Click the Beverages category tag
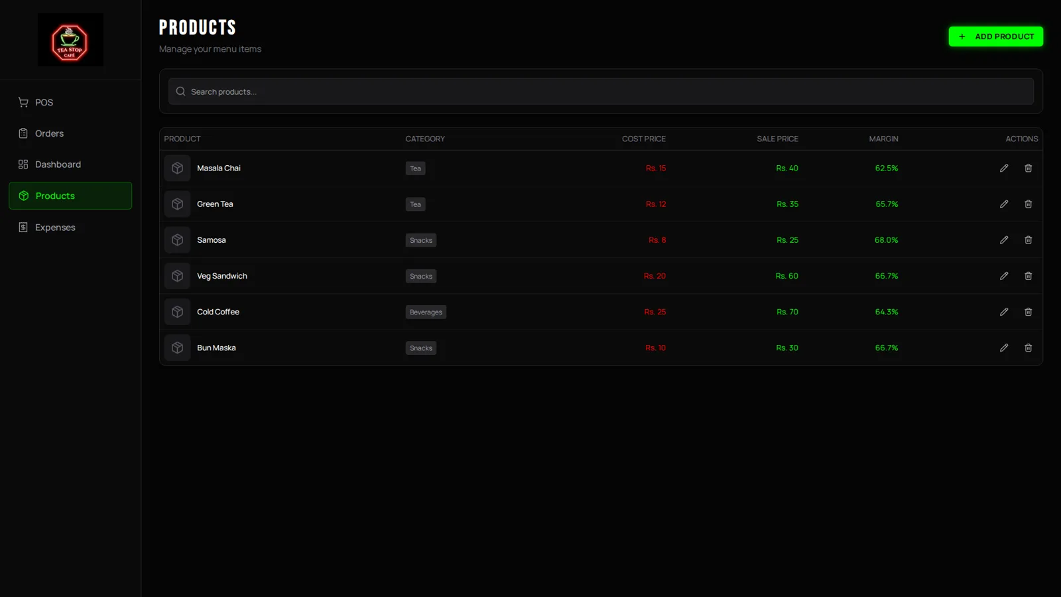1061x597 pixels. pyautogui.click(x=426, y=312)
